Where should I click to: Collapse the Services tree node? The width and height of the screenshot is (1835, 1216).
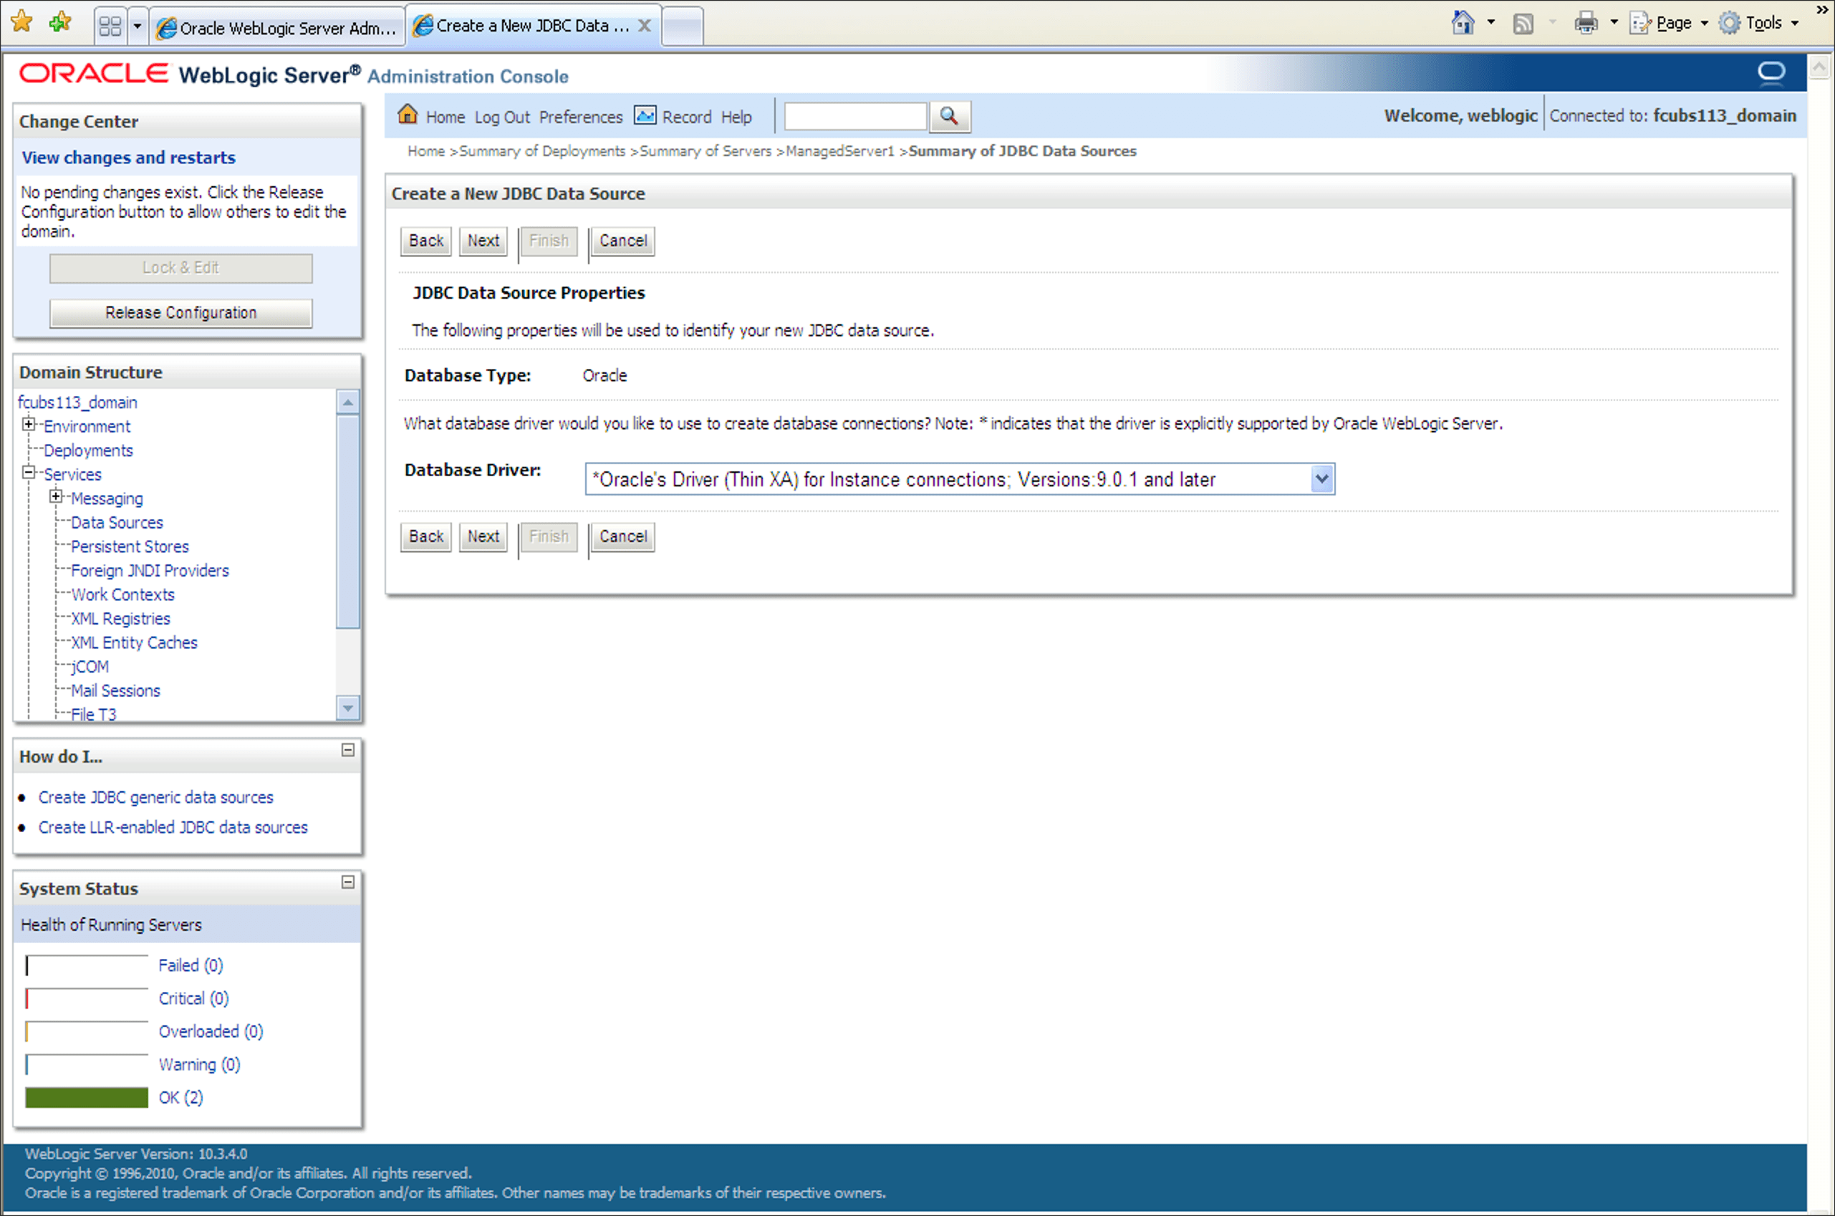pyautogui.click(x=29, y=472)
